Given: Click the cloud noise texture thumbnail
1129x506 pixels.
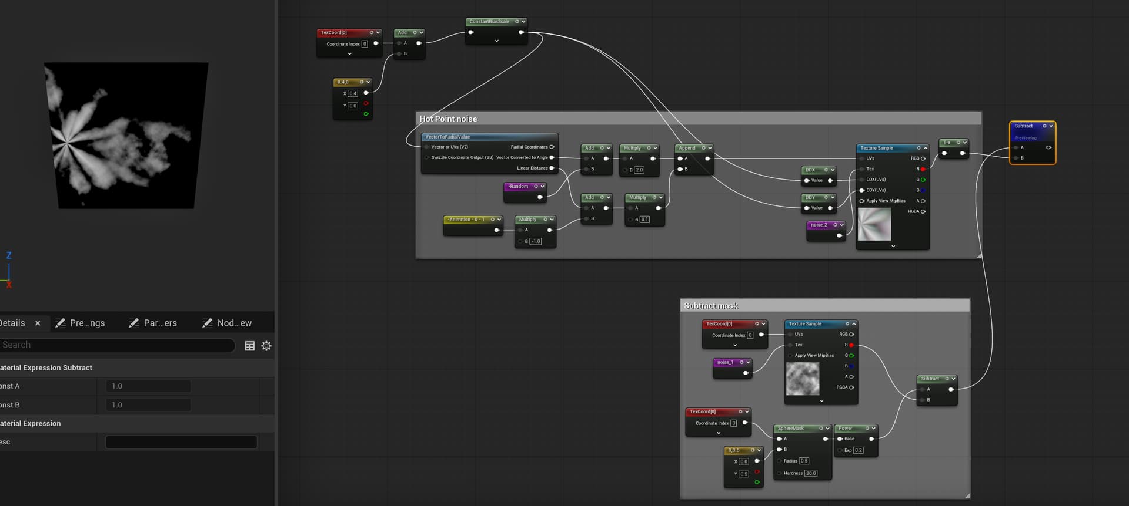Looking at the screenshot, I should click(x=803, y=379).
